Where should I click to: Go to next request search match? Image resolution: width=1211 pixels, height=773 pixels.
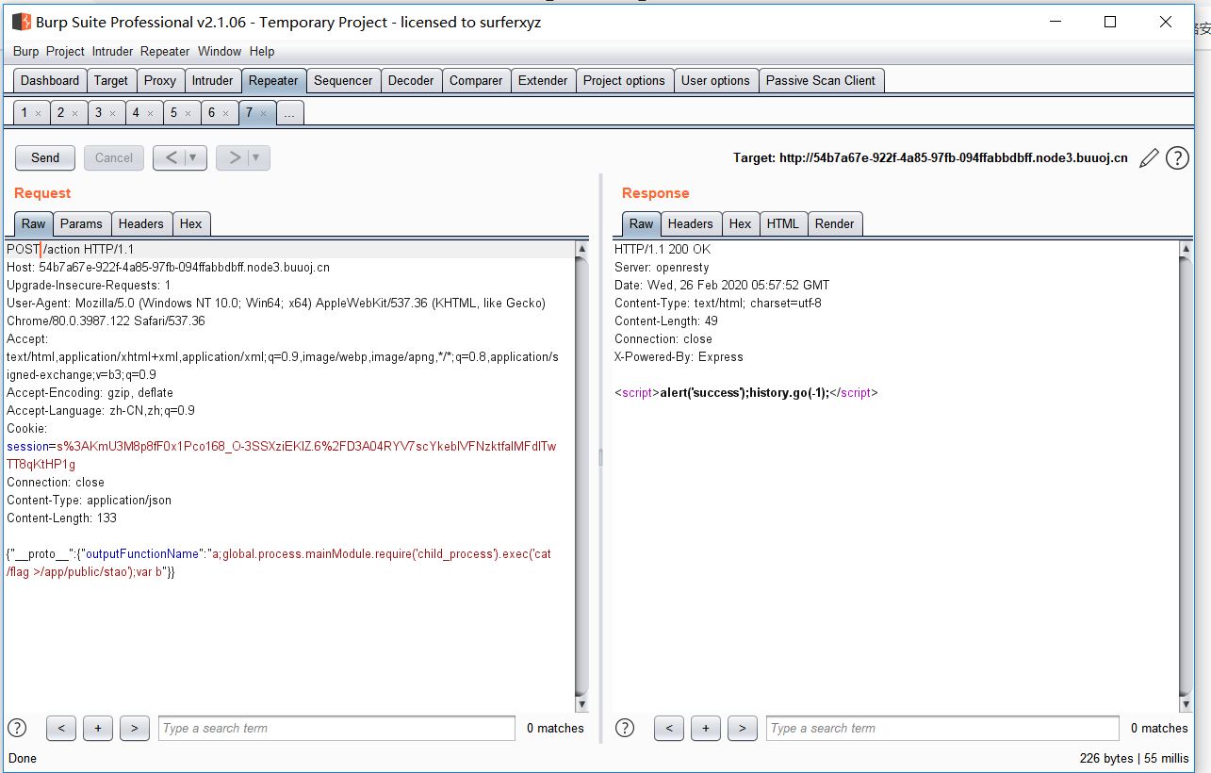point(135,728)
